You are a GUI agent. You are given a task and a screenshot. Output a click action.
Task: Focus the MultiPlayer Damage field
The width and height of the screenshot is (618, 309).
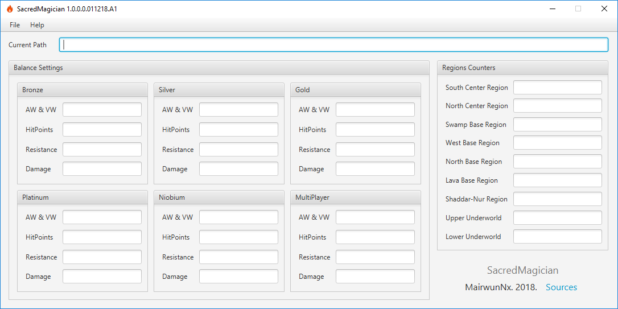tap(375, 277)
